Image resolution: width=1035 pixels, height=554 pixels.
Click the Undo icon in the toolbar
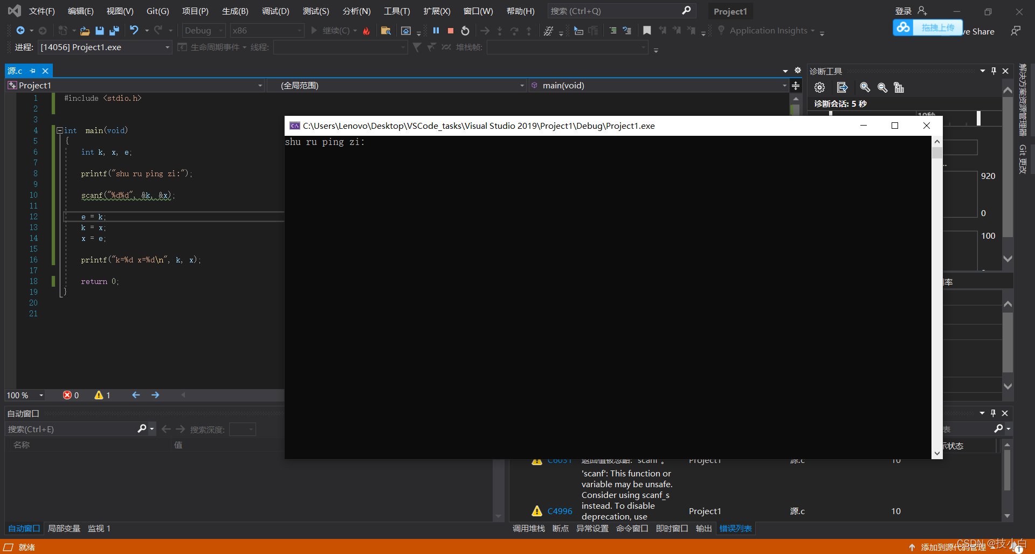[134, 31]
